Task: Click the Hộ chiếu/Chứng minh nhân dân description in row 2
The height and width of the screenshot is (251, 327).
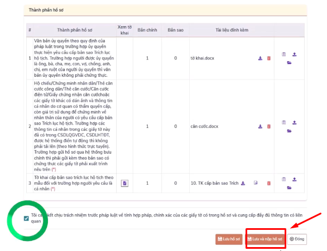Action: [74, 126]
